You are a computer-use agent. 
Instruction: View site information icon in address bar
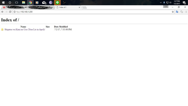coord(14,12)
